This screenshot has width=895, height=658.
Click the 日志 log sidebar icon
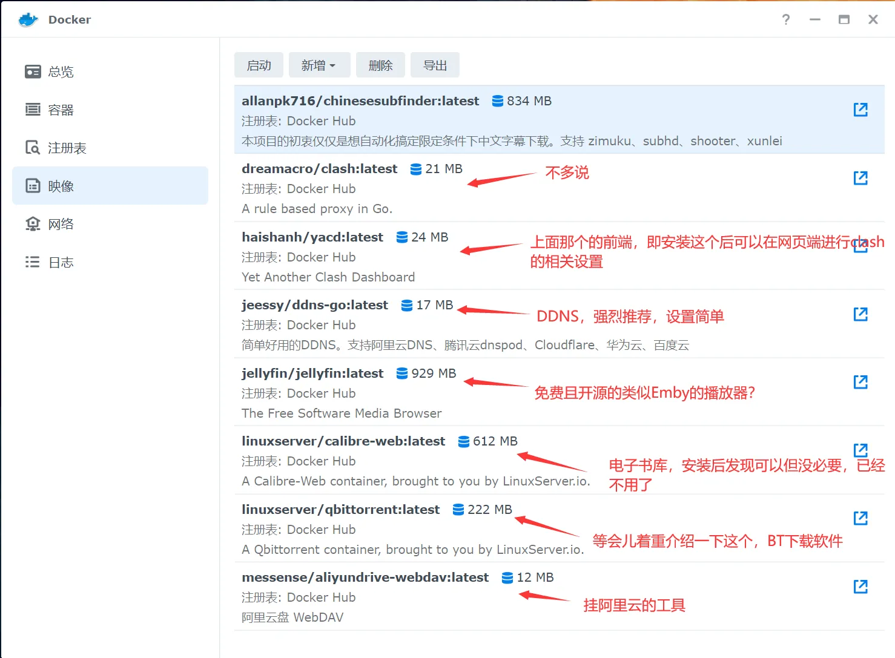[x=33, y=262]
